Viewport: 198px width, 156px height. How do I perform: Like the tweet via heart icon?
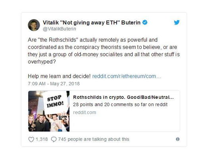[31, 139]
